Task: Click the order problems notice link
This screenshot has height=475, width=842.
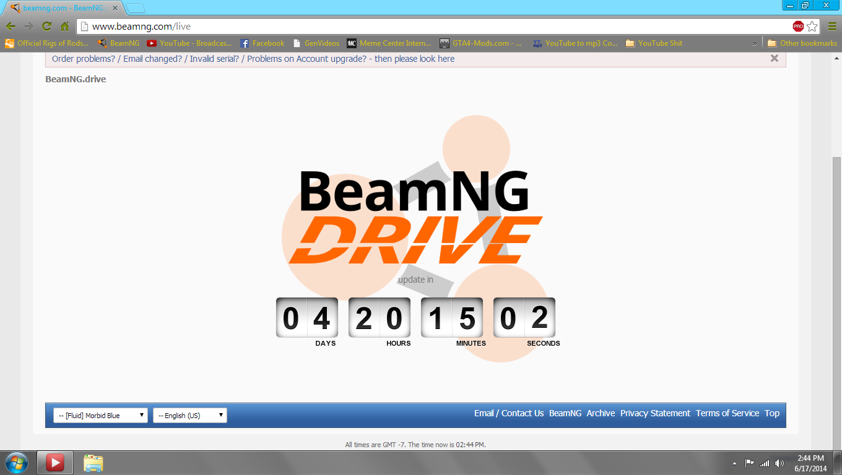Action: point(253,59)
